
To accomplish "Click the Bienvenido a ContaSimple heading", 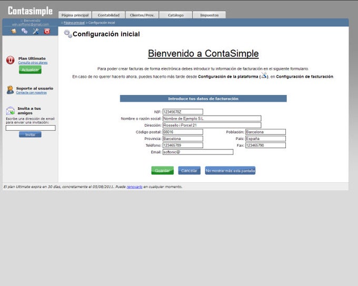I will [203, 54].
